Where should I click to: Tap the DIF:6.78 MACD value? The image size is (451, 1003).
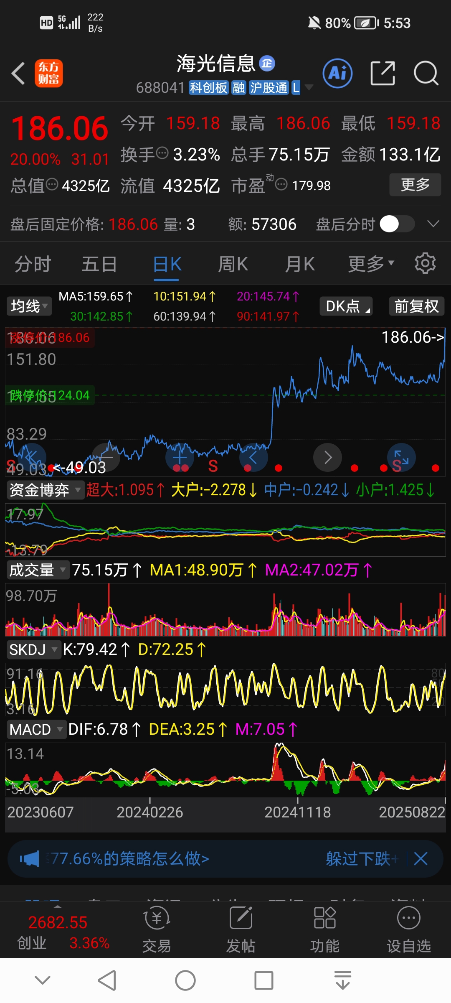[104, 730]
